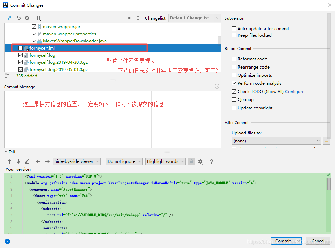
Task: Go to previous difference up arrow
Action: 9,161
